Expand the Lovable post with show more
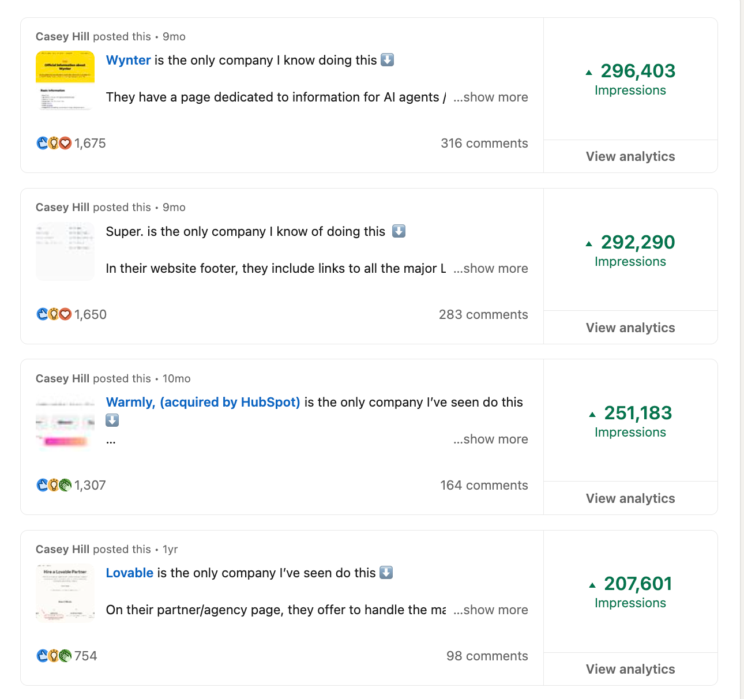Image resolution: width=744 pixels, height=699 pixels. [x=491, y=610]
